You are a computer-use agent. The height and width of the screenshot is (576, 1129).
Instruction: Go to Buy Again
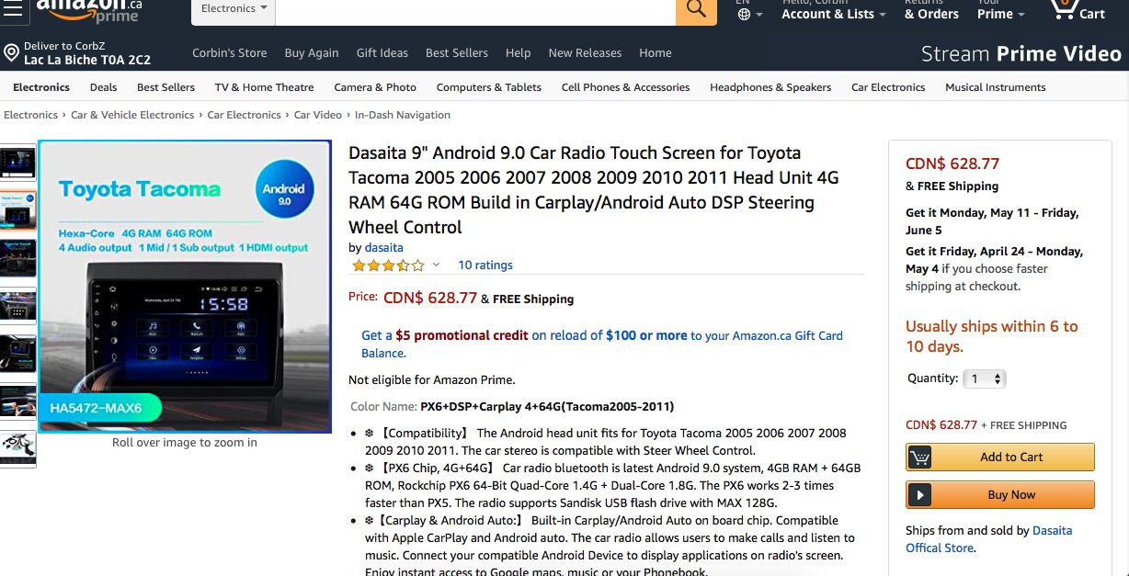312,53
